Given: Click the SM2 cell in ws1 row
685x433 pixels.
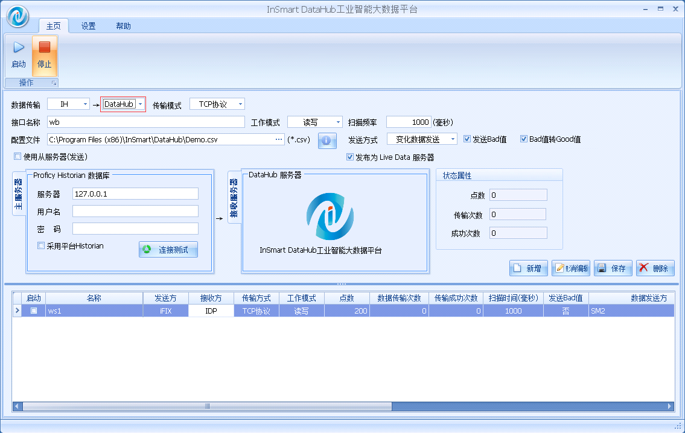Looking at the screenshot, I should click(631, 311).
